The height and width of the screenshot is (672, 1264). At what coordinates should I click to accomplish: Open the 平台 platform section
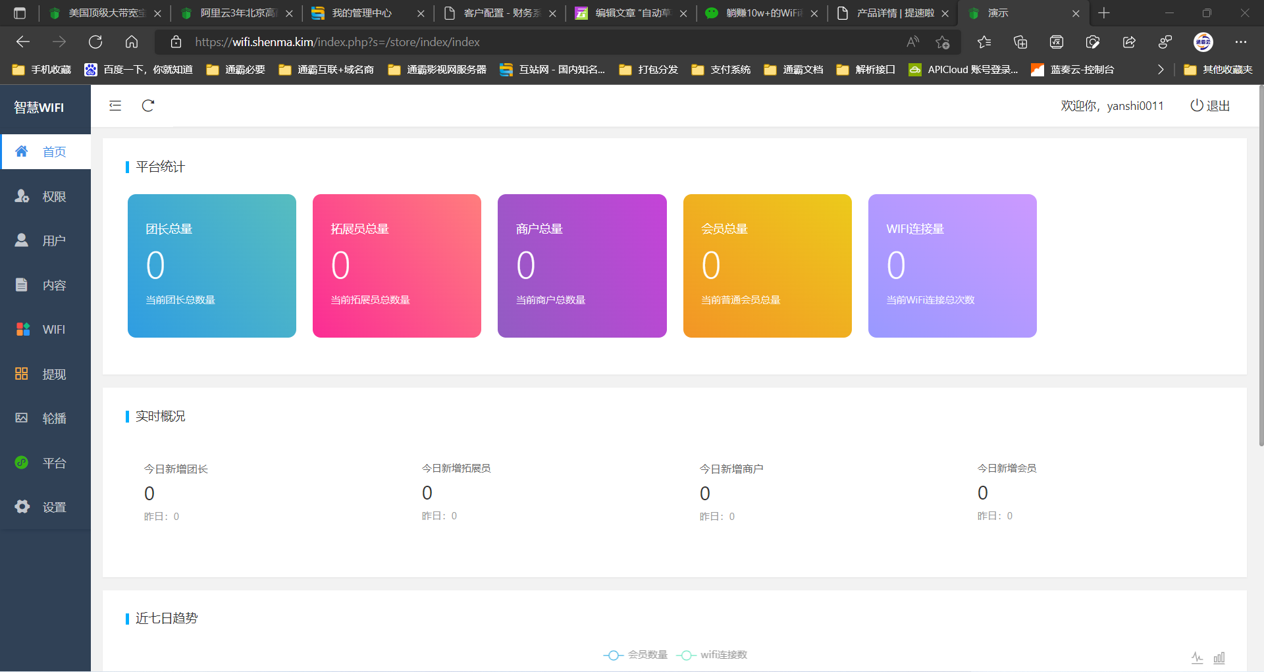pos(45,462)
